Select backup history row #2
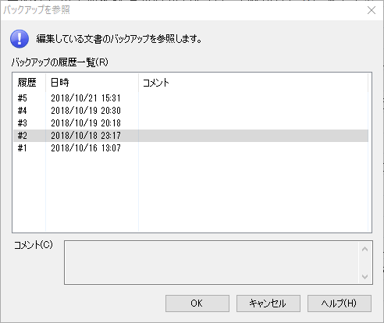384x323 pixels. tap(190, 136)
